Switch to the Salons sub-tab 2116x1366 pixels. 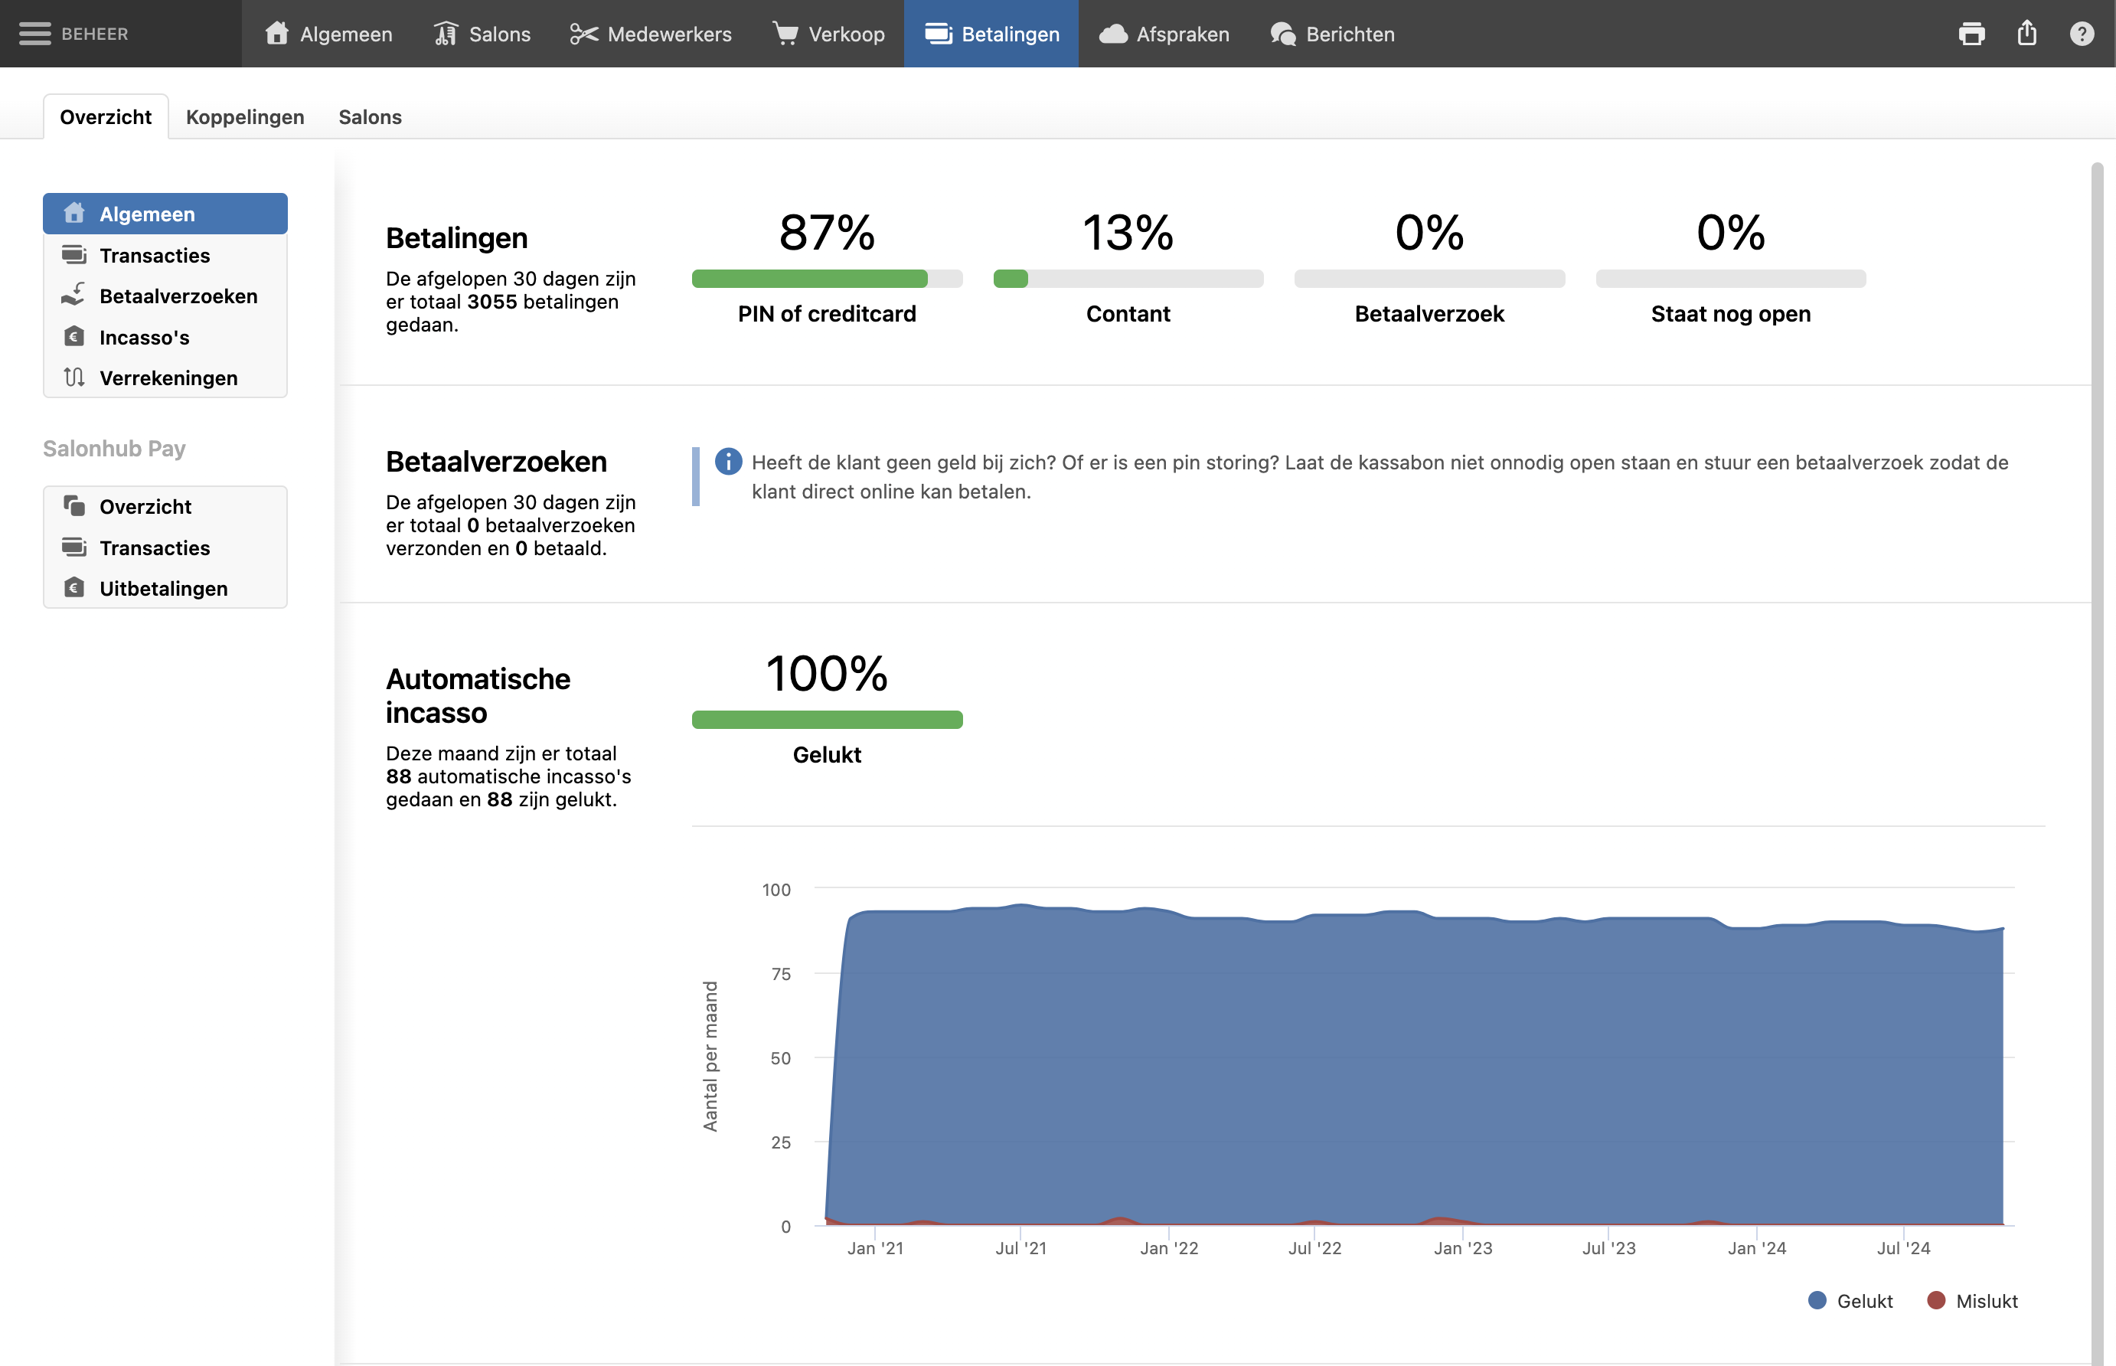click(x=370, y=117)
